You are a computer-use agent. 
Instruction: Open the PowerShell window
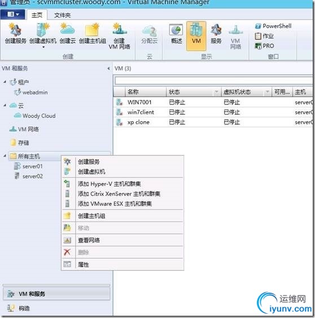tap(273, 26)
